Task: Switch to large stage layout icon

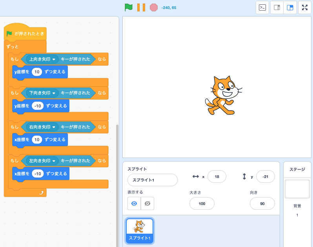Action: [290, 7]
